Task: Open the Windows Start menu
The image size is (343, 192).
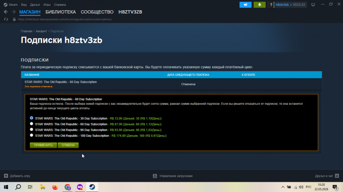Action: pos(6,187)
